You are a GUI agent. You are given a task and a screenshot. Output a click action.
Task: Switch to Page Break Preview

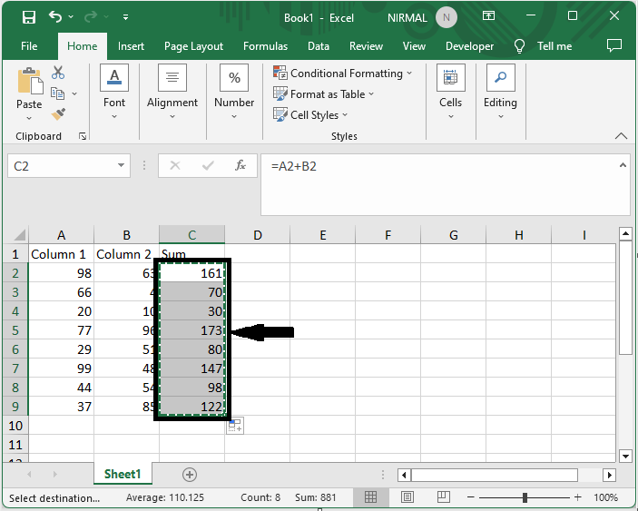(x=444, y=496)
